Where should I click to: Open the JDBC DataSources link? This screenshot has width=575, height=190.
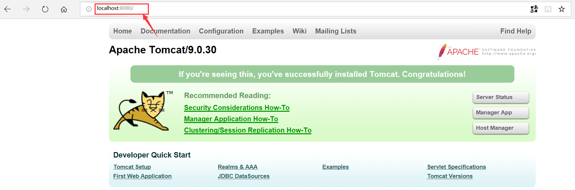(243, 176)
